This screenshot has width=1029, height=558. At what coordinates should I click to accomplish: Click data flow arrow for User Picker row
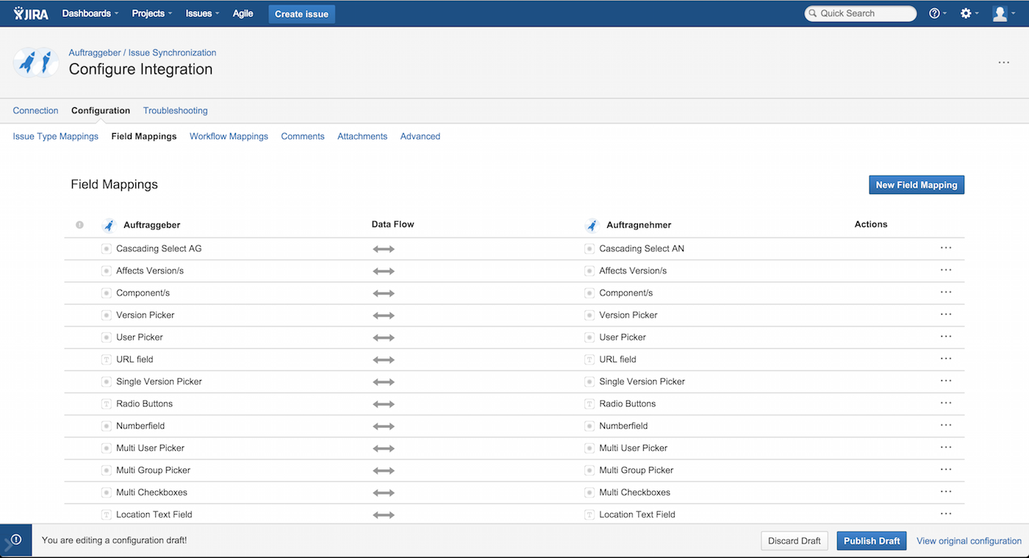(384, 338)
